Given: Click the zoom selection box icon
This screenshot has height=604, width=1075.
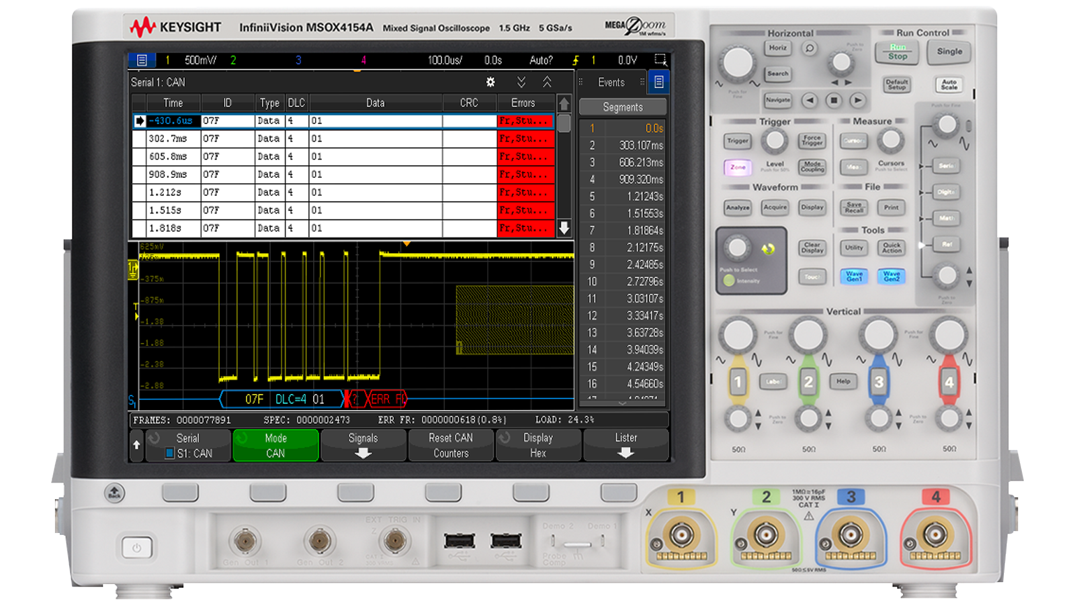Looking at the screenshot, I should (x=660, y=60).
